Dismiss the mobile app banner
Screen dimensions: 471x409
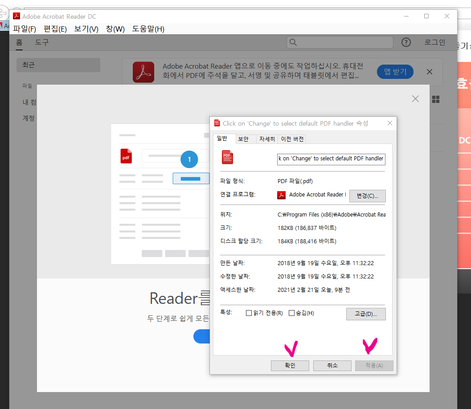[430, 72]
